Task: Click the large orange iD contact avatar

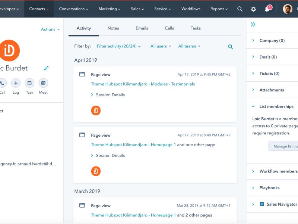Action: pyautogui.click(x=9, y=50)
